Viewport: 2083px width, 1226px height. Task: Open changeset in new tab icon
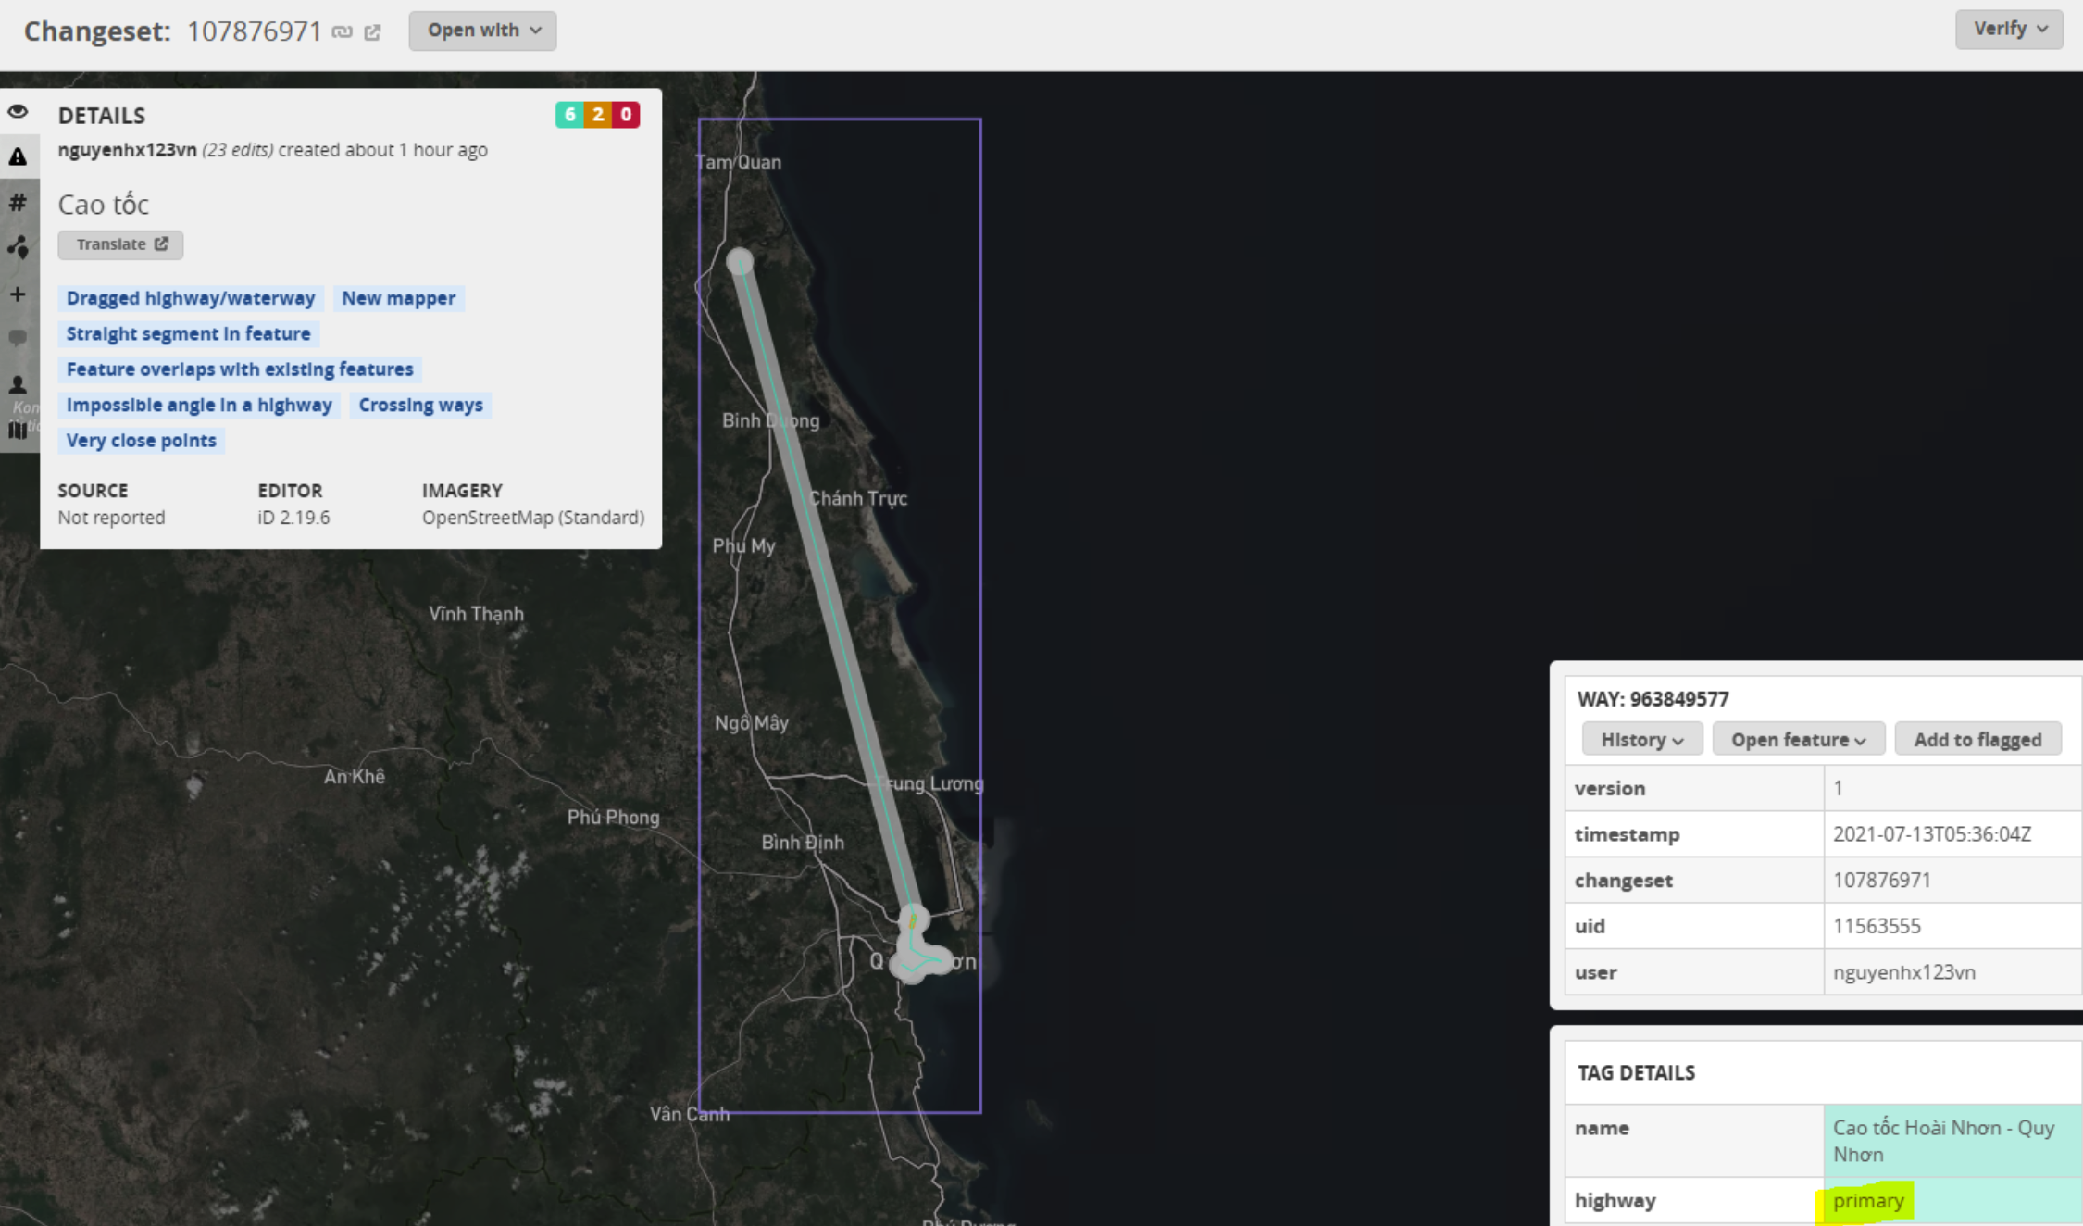[x=372, y=32]
